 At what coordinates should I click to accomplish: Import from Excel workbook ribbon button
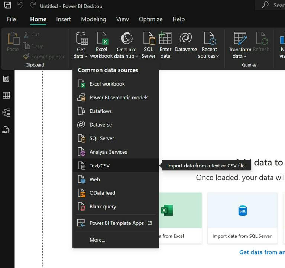pyautogui.click(x=101, y=45)
